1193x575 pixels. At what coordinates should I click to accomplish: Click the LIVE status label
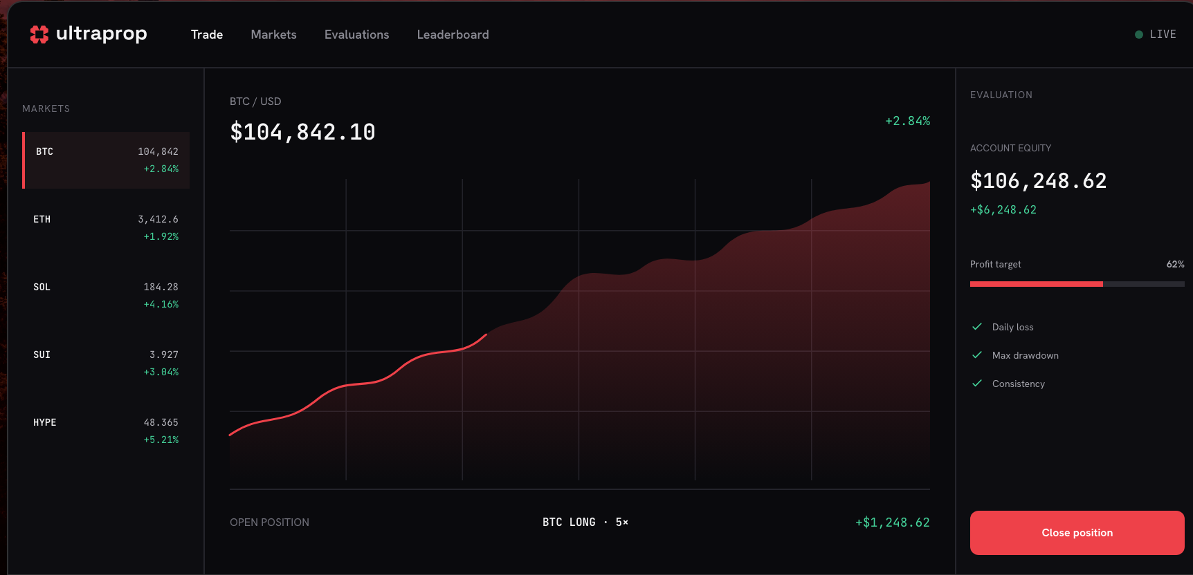[1163, 35]
